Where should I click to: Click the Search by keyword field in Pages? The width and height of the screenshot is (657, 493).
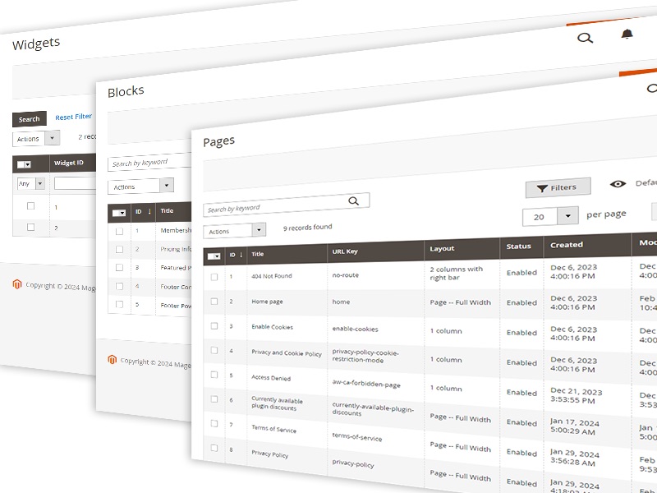[x=275, y=207]
